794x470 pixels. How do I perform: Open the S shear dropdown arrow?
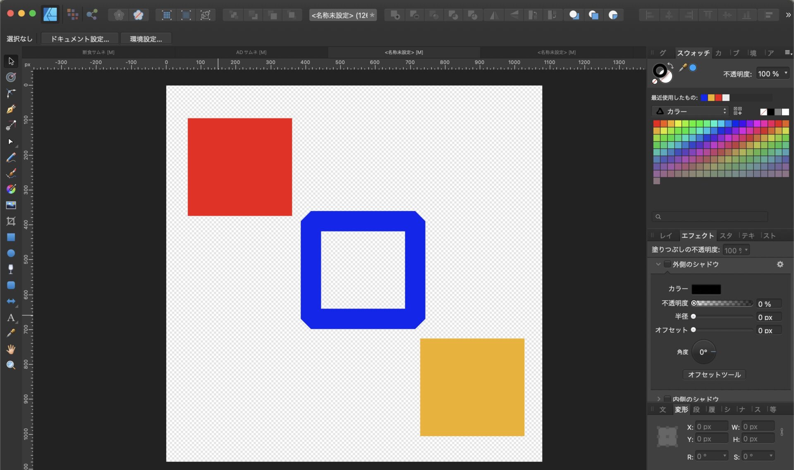[771, 456]
